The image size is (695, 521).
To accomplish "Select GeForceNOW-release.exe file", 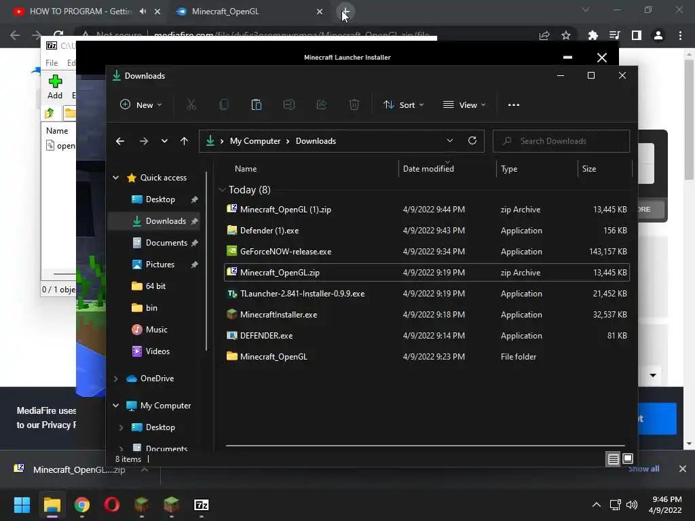I will tap(427, 252).
